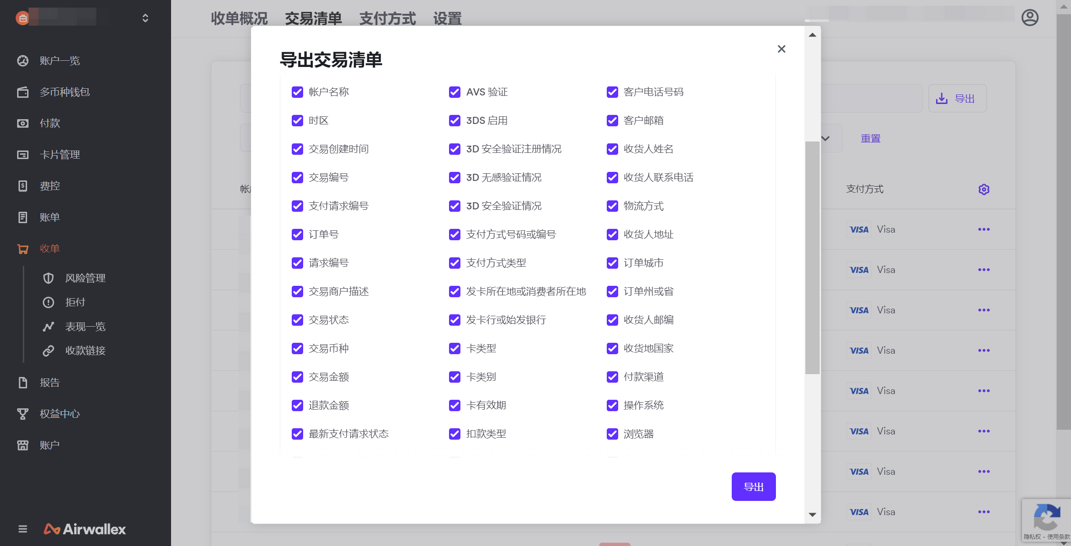Expand the account switcher at top-left
Screen dimensions: 1071x546
(145, 18)
